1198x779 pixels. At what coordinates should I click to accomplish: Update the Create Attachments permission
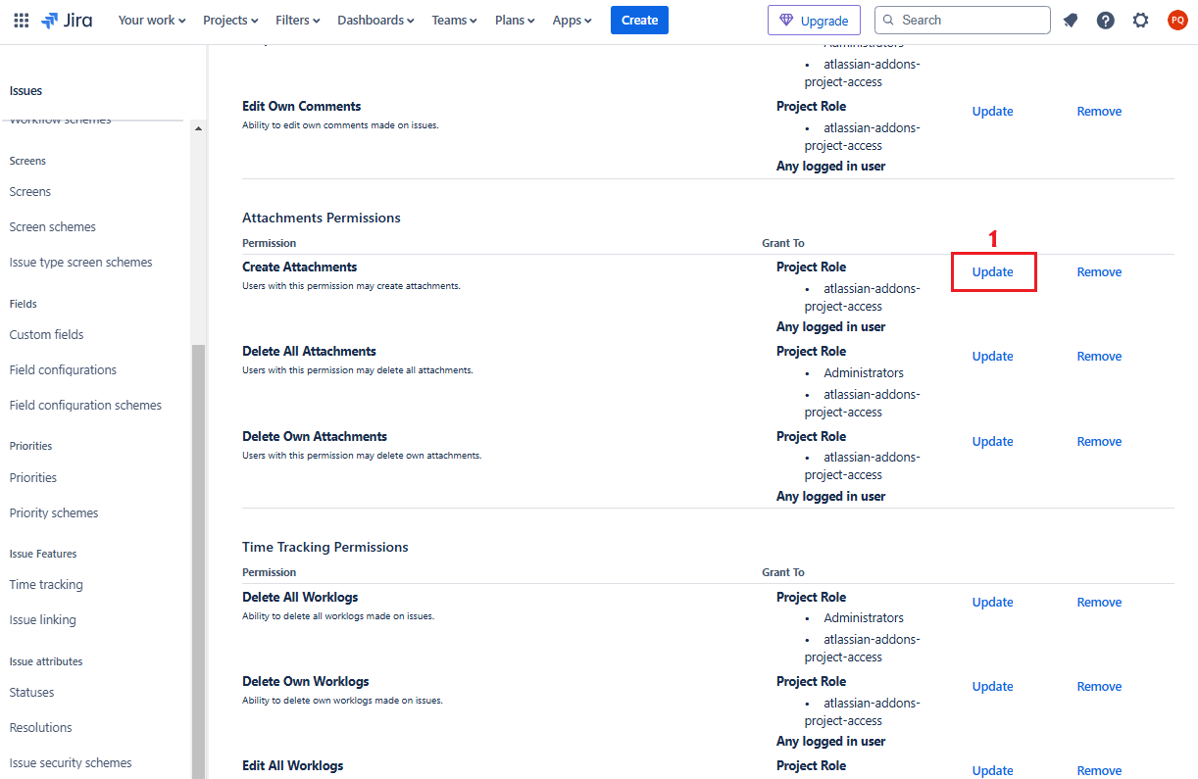(x=992, y=272)
